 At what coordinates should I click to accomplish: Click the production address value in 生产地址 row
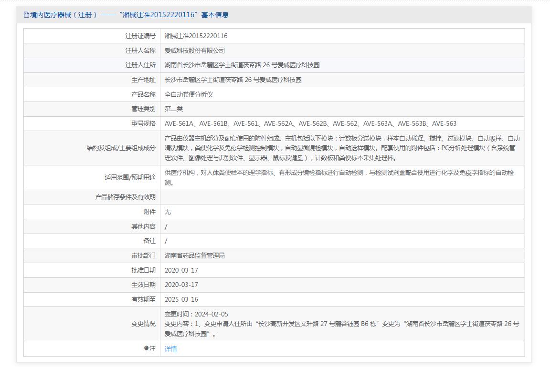[x=233, y=80]
